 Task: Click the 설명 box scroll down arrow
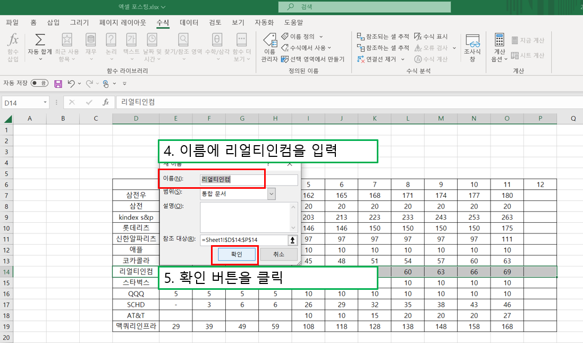293,228
